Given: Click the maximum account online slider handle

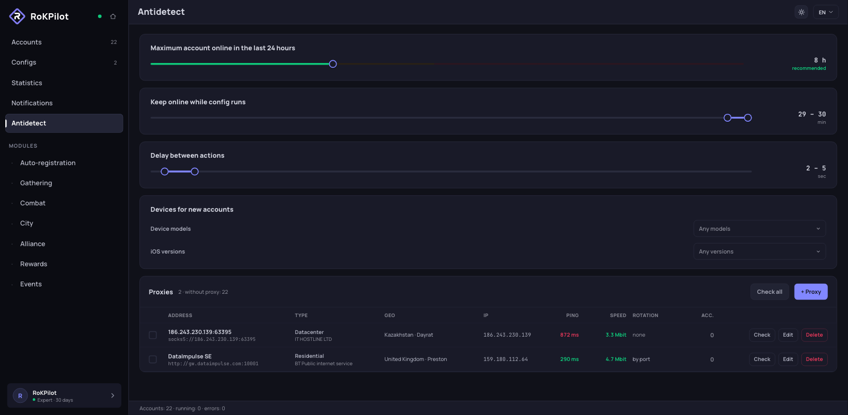Looking at the screenshot, I should coord(333,64).
